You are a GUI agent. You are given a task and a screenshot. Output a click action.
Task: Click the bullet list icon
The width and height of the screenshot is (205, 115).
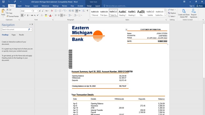(56, 11)
